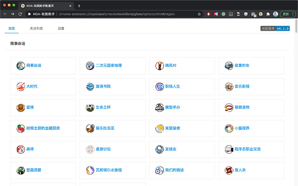The width and height of the screenshot is (298, 186).
Task: Open the 程序员职业交流 link
Action: tap(247, 149)
